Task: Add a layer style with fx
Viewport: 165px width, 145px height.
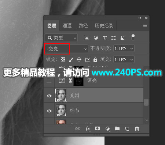Action: pos(88,129)
